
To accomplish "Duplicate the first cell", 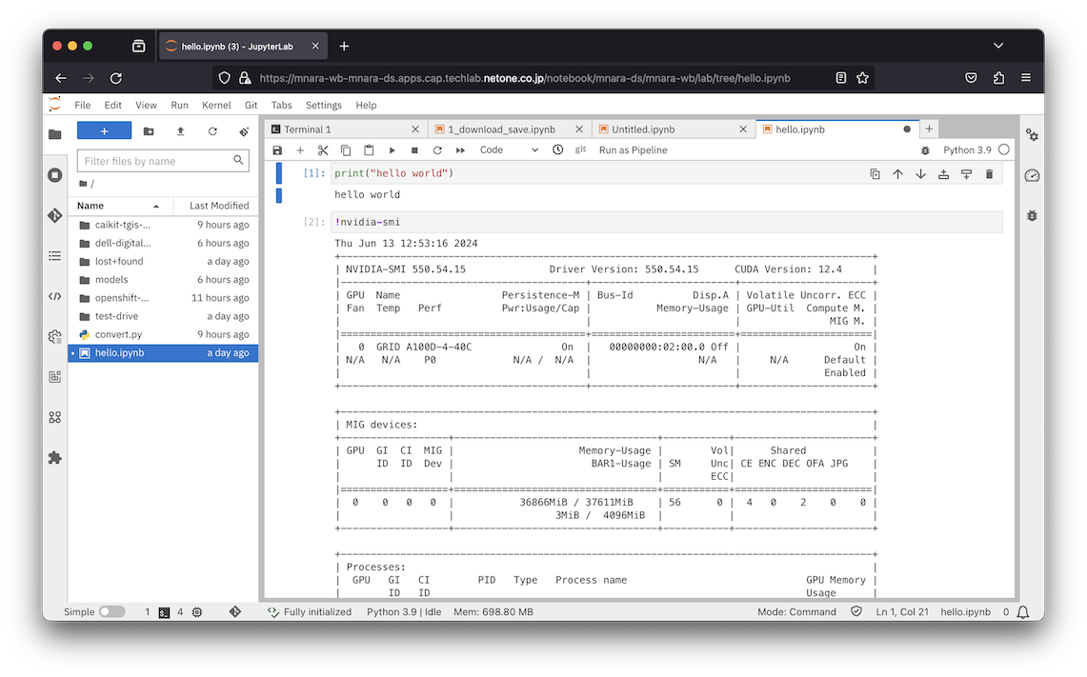I will point(875,174).
